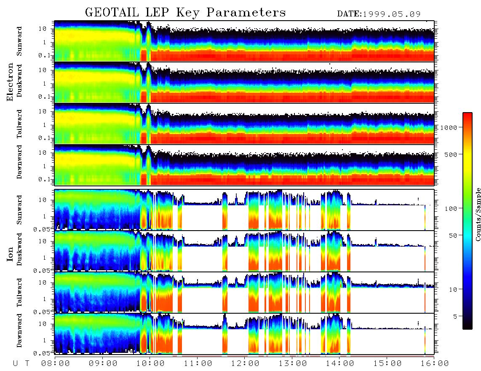The image size is (481, 371).
Task: Click the Electron 'Dawnward' panel label
Action: click(19, 162)
